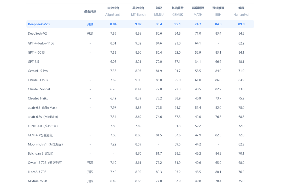Click Claude3 Opus model name
282x188 pixels.
pyautogui.click(x=38, y=80)
